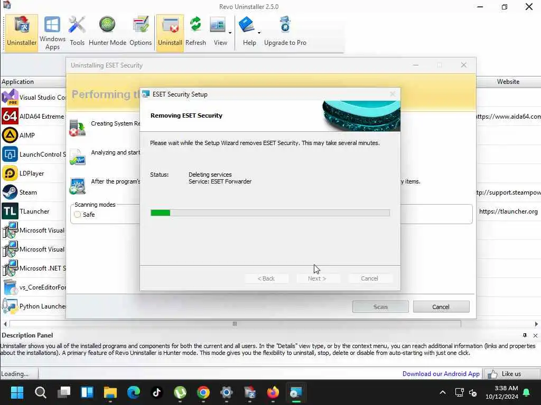Open the taskbar clock and date
Image resolution: width=541 pixels, height=405 pixels.
pyautogui.click(x=502, y=392)
